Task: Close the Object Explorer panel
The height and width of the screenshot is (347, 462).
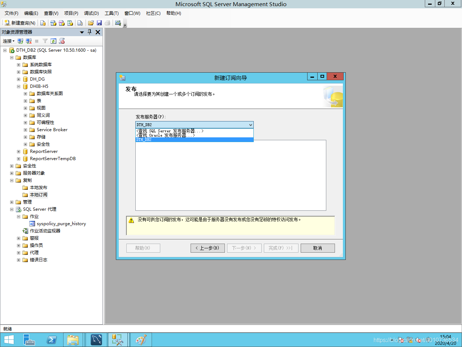Action: point(98,32)
